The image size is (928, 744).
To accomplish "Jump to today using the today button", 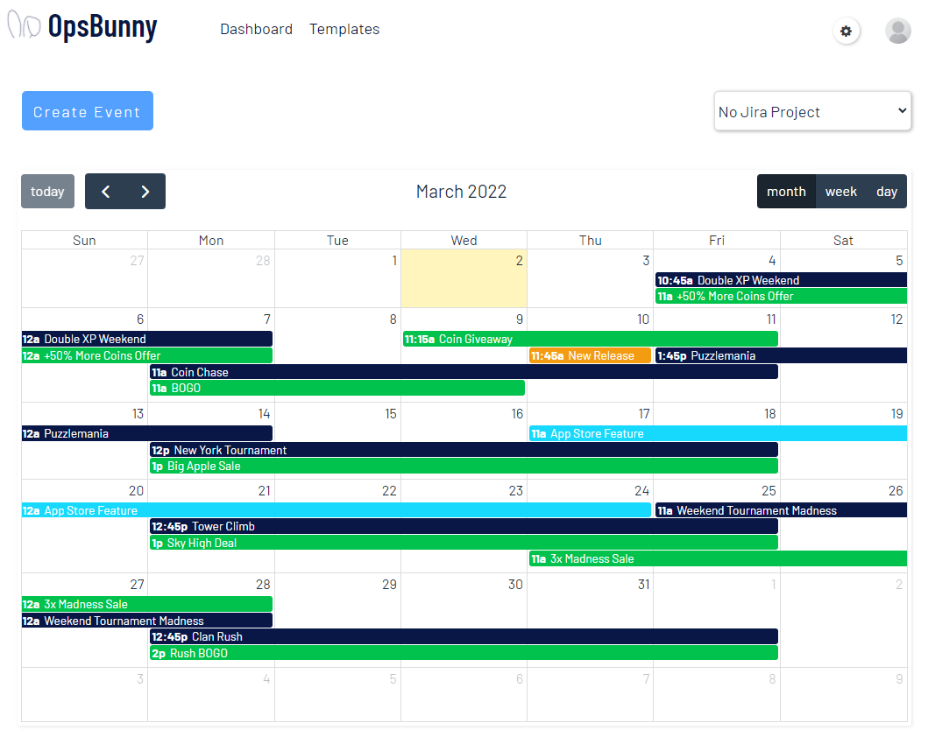I will coord(47,191).
